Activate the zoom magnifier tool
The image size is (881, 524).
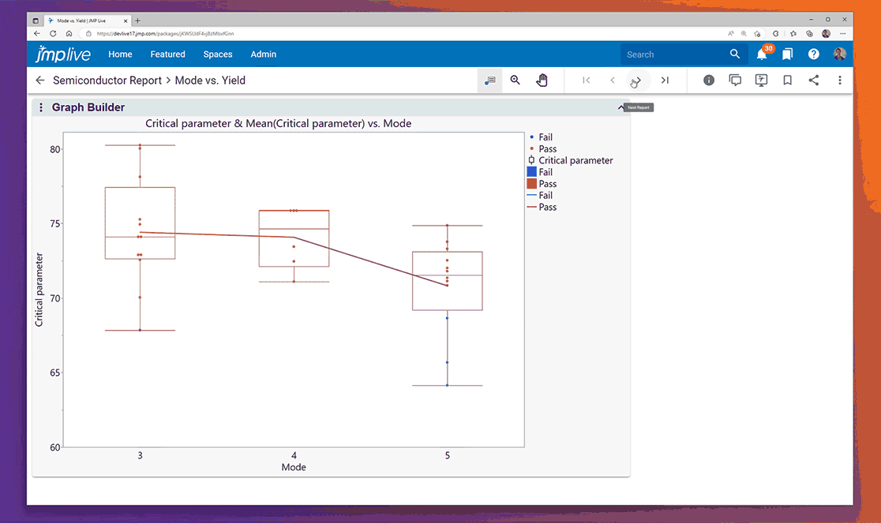coord(515,80)
